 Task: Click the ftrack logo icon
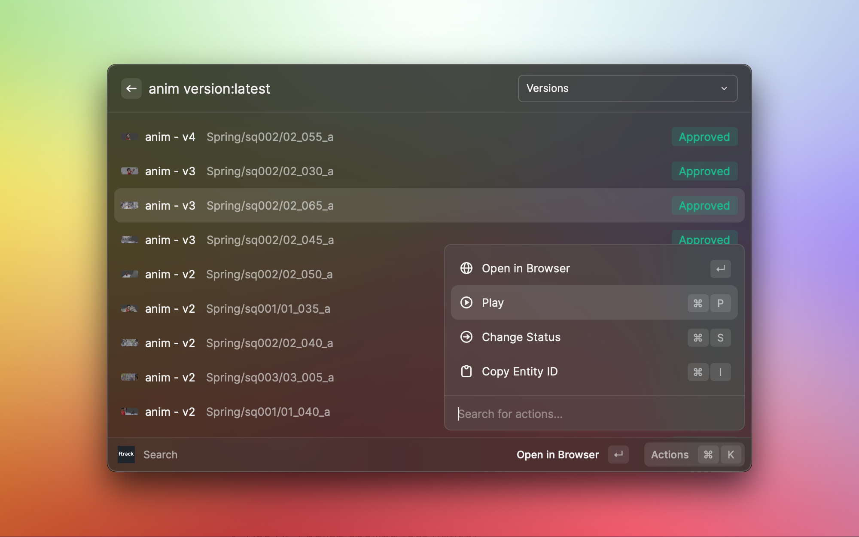tap(126, 454)
